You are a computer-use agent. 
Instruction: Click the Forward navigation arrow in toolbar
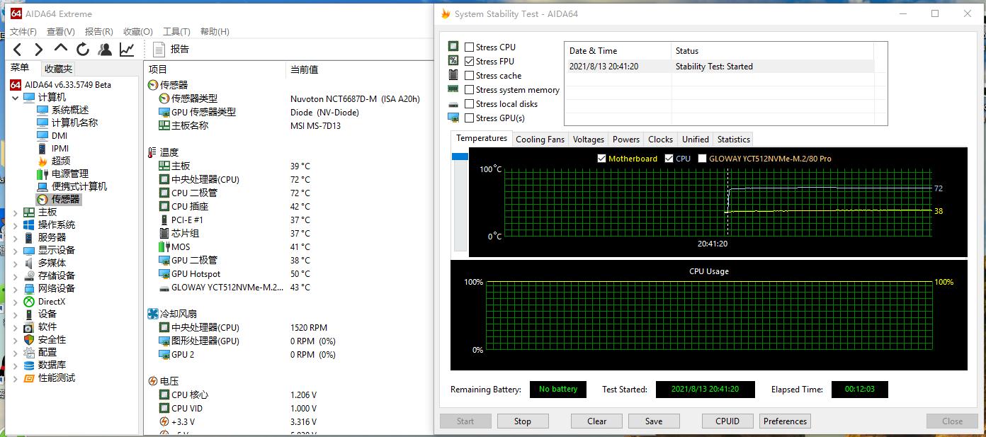coord(39,49)
